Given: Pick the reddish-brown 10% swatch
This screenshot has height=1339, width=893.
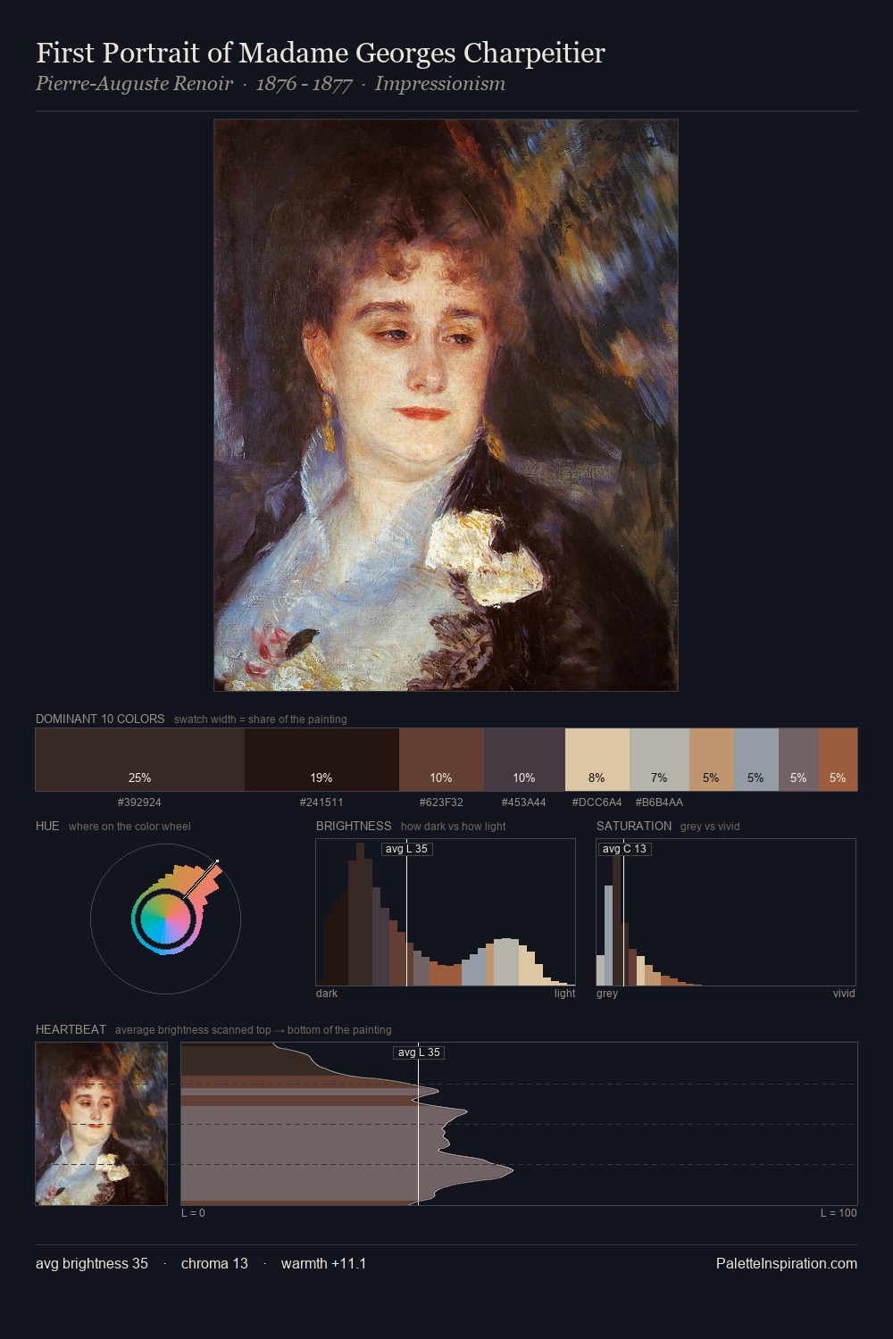Looking at the screenshot, I should pos(441,760).
